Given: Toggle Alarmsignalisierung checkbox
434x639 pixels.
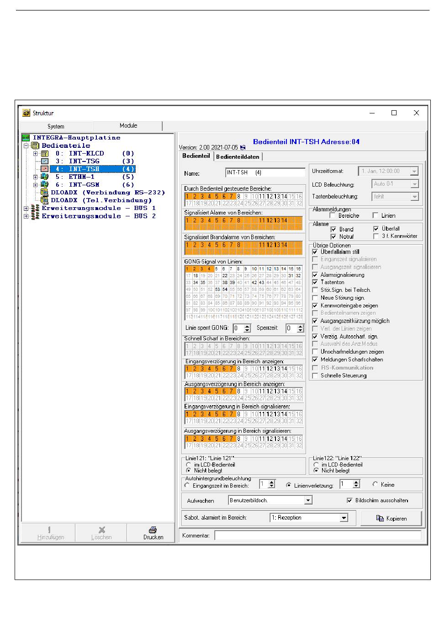Looking at the screenshot, I should (x=315, y=275).
